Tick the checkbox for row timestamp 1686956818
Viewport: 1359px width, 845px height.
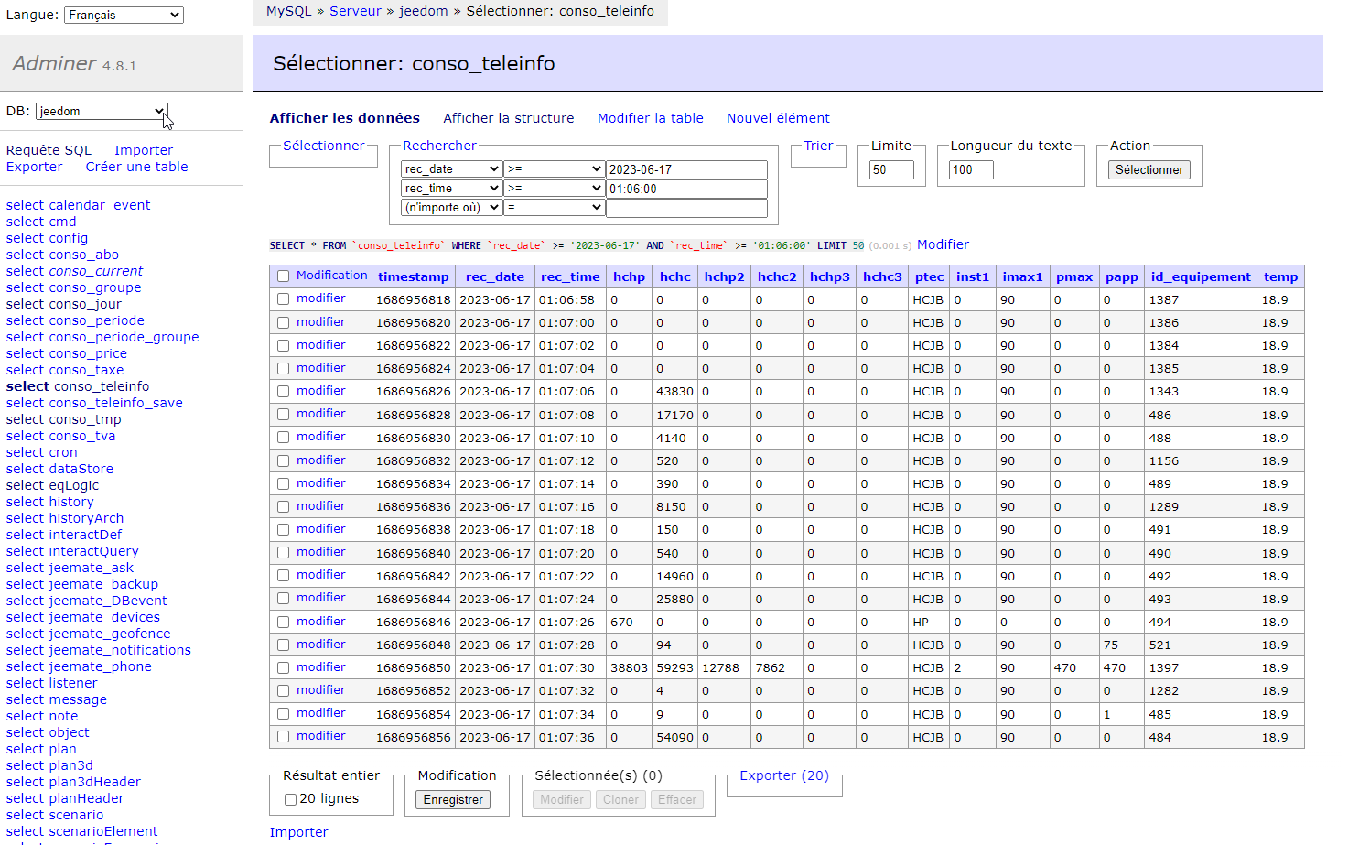(x=283, y=299)
